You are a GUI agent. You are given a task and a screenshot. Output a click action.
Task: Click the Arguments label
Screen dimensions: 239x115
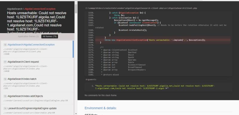click(91, 80)
